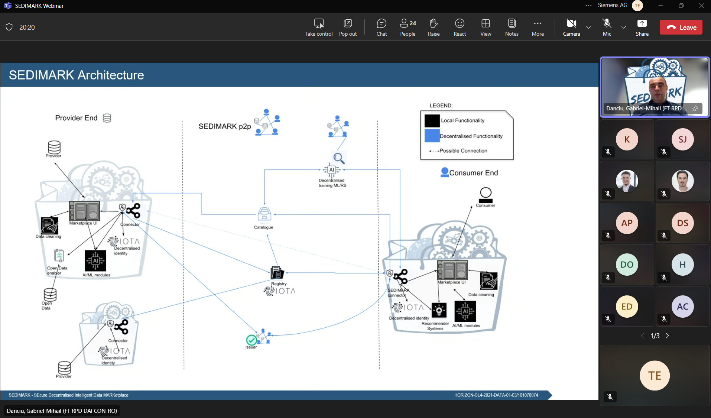Click the shield meeting info icon

click(x=9, y=27)
